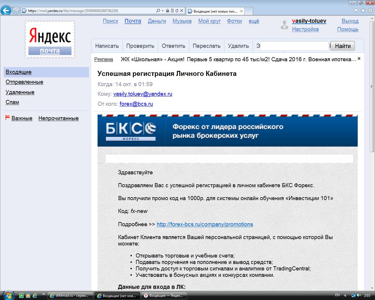Click the red flag icon beside Важные

(8, 118)
